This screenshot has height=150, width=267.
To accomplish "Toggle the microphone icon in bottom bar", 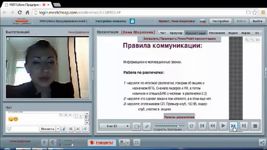I will [x=45, y=142].
